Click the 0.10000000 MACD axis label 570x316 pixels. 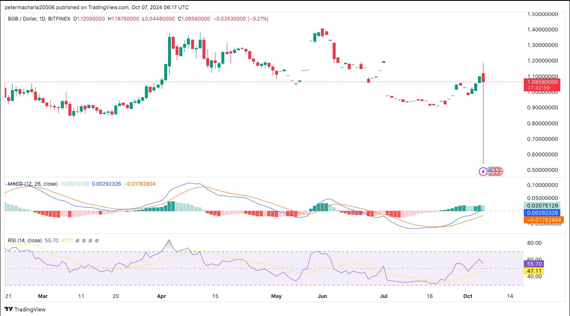(542, 185)
